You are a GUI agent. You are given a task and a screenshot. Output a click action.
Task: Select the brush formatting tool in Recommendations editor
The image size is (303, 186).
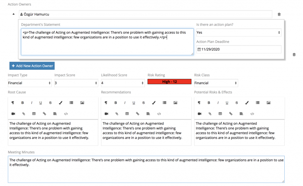(x=154, y=103)
